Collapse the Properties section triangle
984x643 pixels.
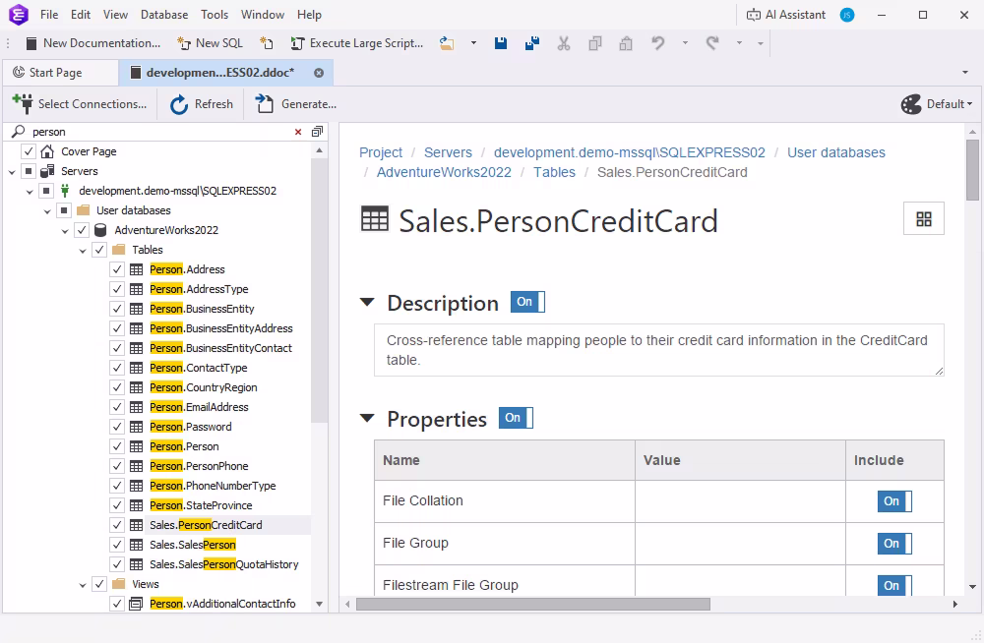(367, 418)
